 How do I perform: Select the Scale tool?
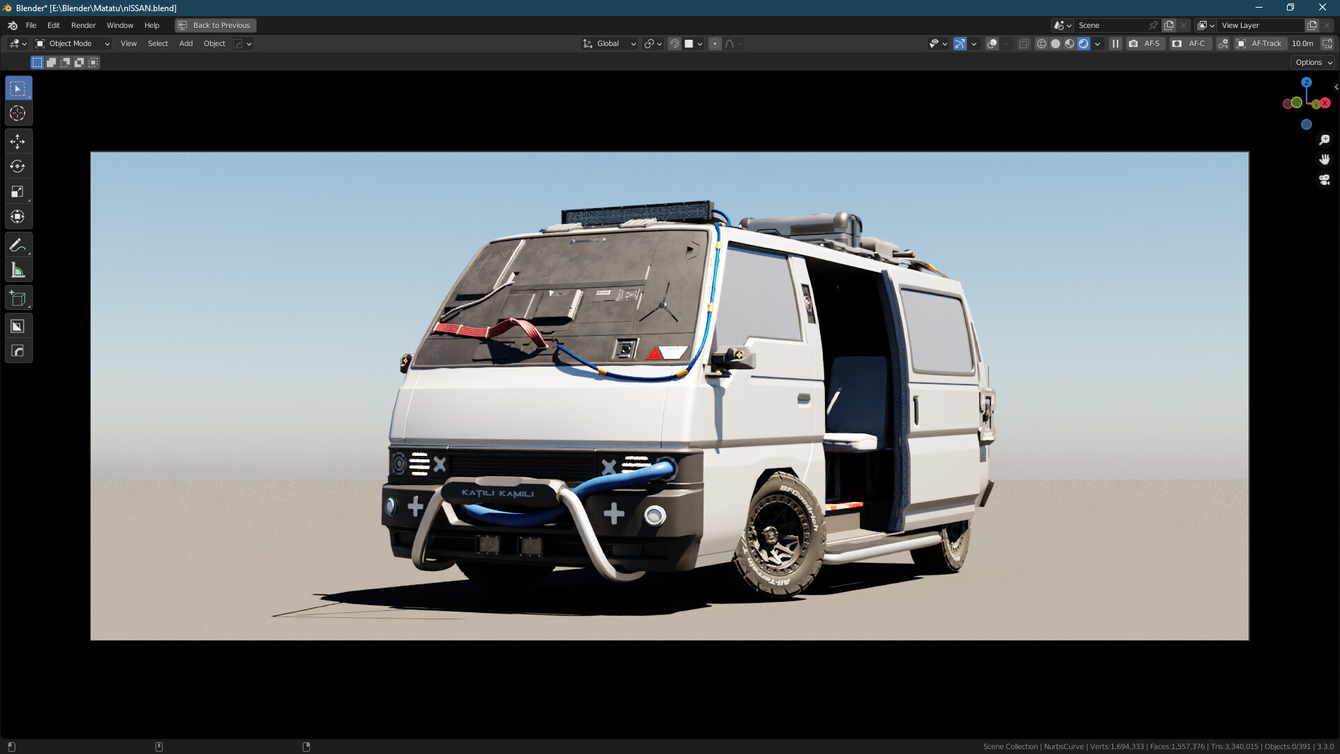(x=17, y=191)
